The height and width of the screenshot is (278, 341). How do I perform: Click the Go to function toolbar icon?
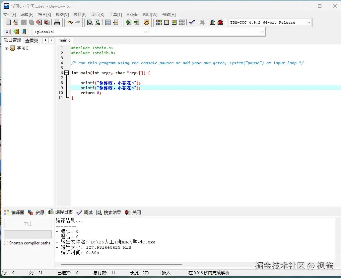(x=108, y=22)
